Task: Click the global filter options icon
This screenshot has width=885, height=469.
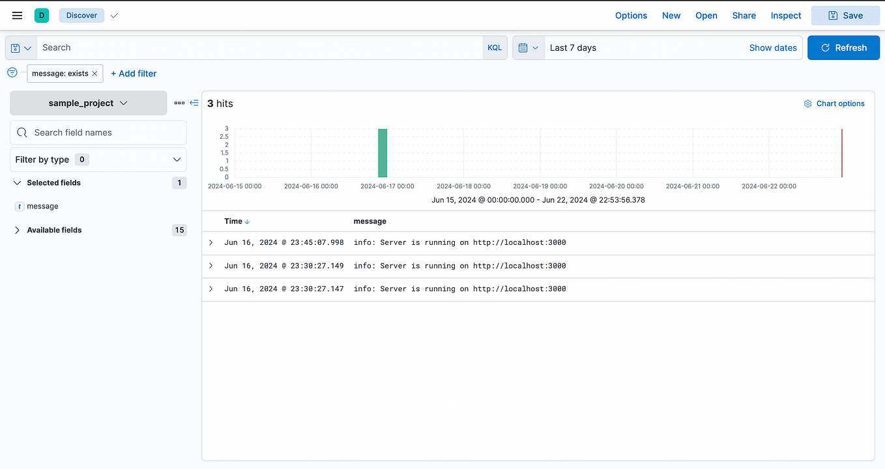Action: point(12,73)
